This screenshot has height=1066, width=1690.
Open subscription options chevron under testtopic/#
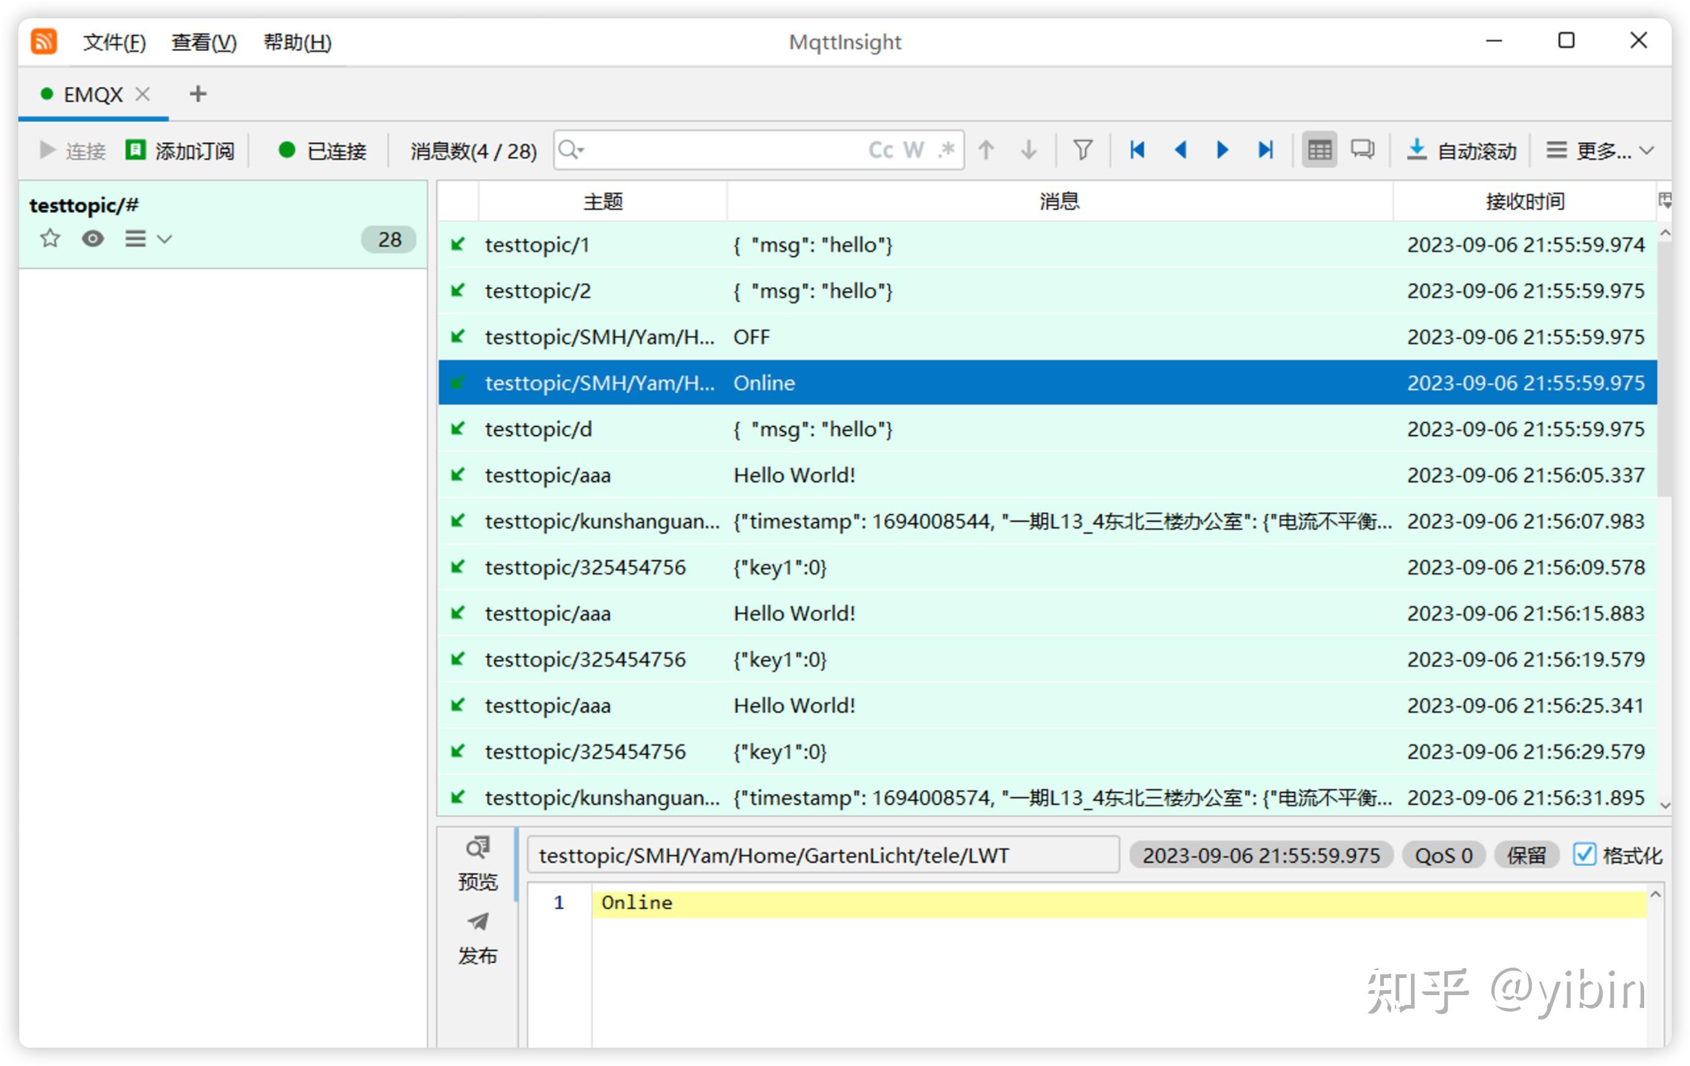tap(166, 239)
